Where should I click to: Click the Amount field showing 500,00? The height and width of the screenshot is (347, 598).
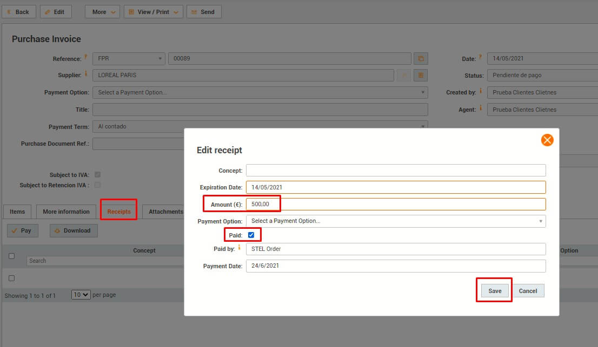pyautogui.click(x=396, y=204)
